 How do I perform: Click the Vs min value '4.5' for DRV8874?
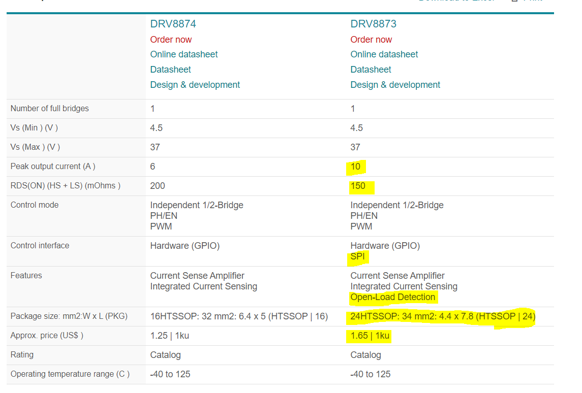156,128
